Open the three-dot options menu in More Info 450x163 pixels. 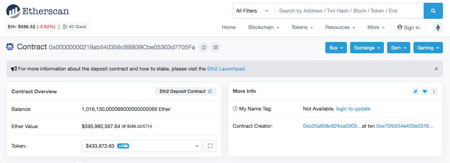(434, 92)
